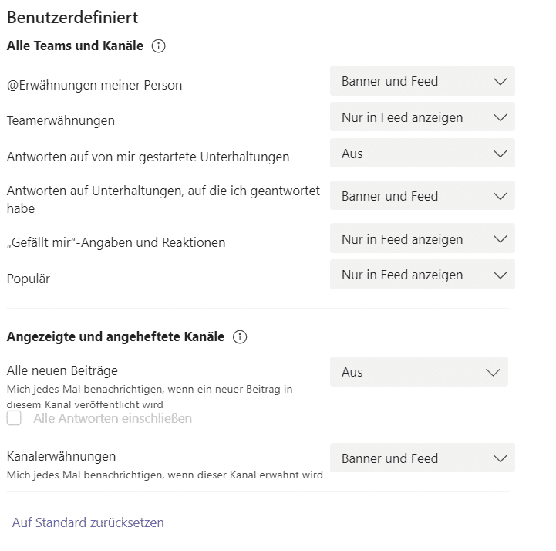Screen dimensions: 556x551
Task: Open the Alle neuen Beiträge dropdown
Action: point(419,372)
